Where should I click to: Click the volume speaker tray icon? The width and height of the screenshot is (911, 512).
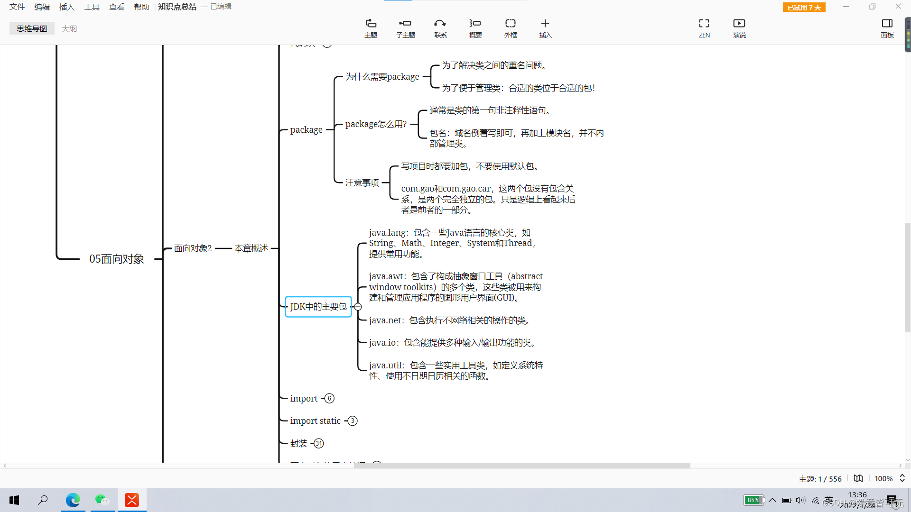(x=800, y=500)
